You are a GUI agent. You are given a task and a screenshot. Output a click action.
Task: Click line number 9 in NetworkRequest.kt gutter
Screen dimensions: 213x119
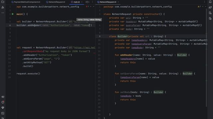pyautogui.click(x=100, y=36)
